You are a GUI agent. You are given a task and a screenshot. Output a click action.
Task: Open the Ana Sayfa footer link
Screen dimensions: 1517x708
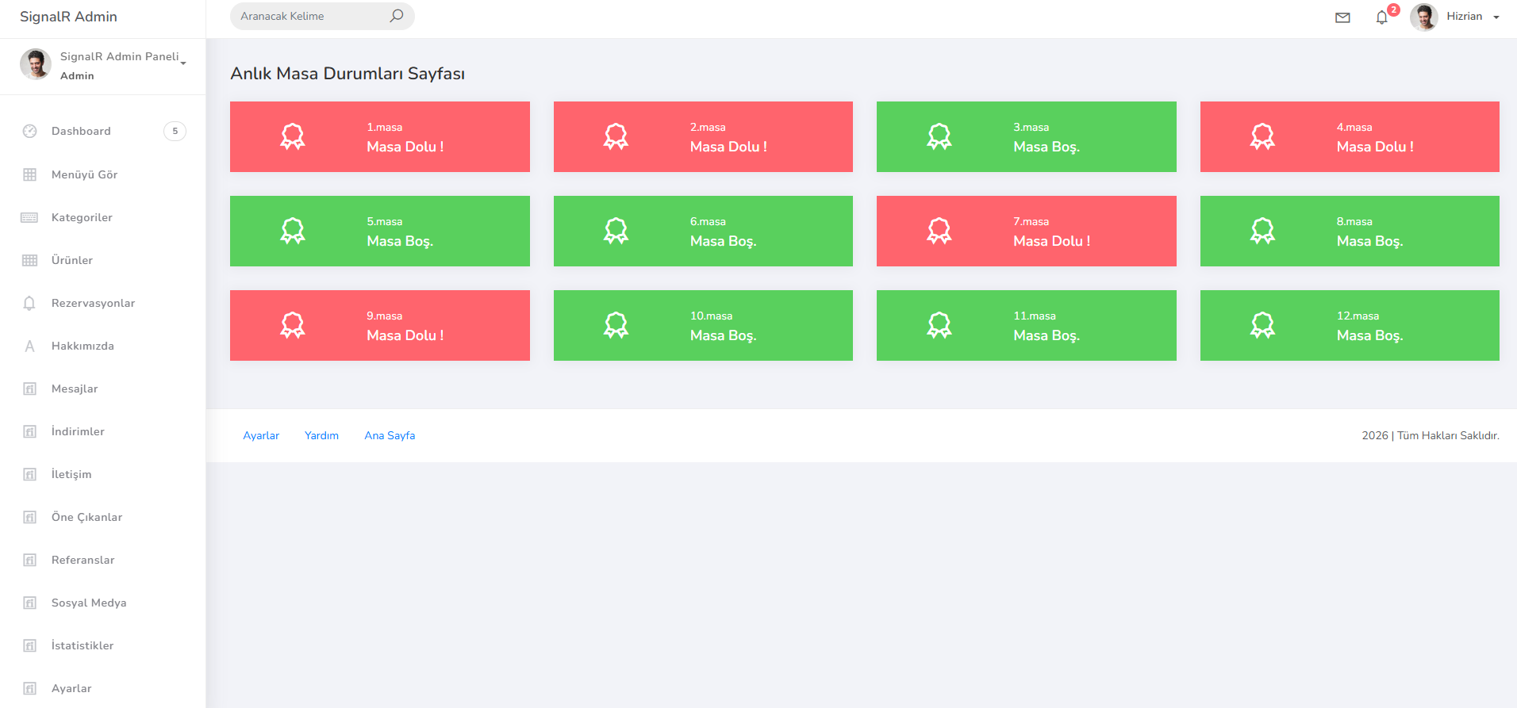[x=390, y=435]
